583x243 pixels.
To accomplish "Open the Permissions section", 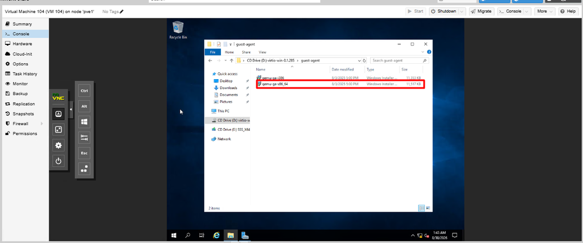I will (24, 133).
